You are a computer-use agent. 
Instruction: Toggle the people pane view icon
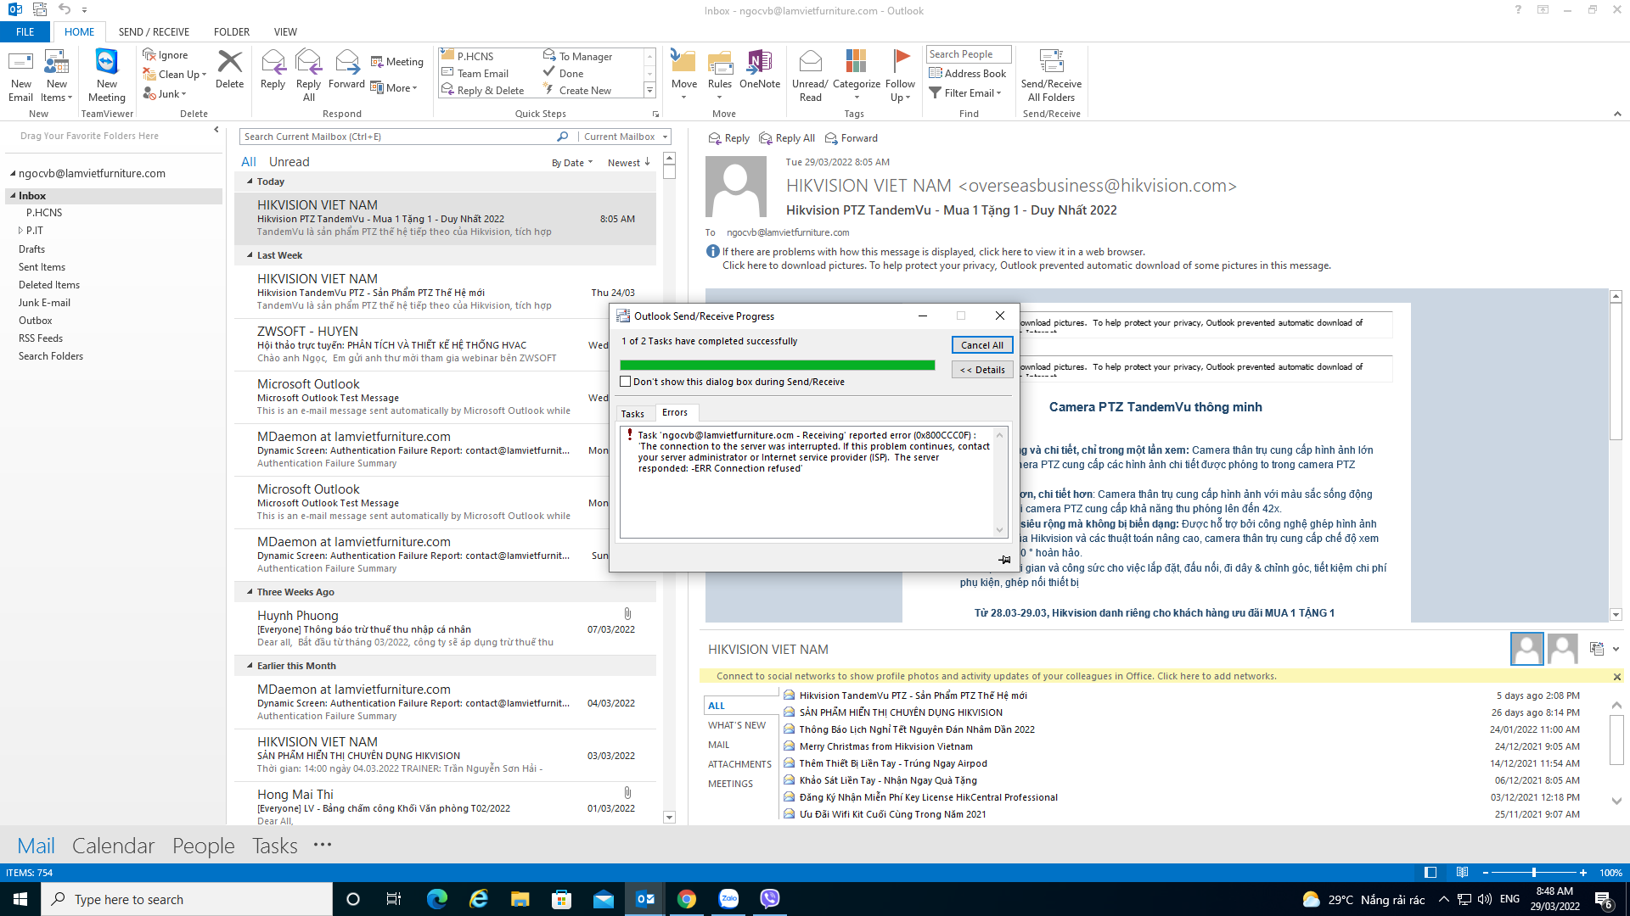click(x=1596, y=649)
